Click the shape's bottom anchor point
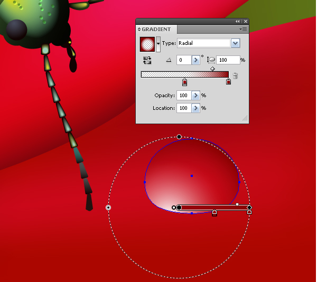Image resolution: width=317 pixels, height=282 pixels. [x=192, y=213]
